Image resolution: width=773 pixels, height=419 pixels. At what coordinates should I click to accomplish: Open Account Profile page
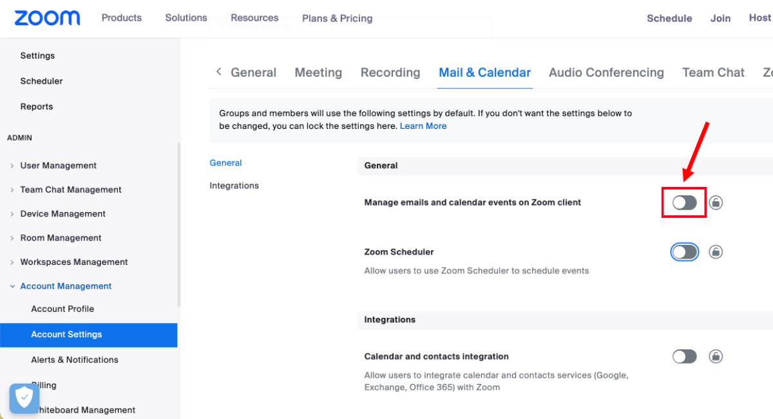coord(62,309)
